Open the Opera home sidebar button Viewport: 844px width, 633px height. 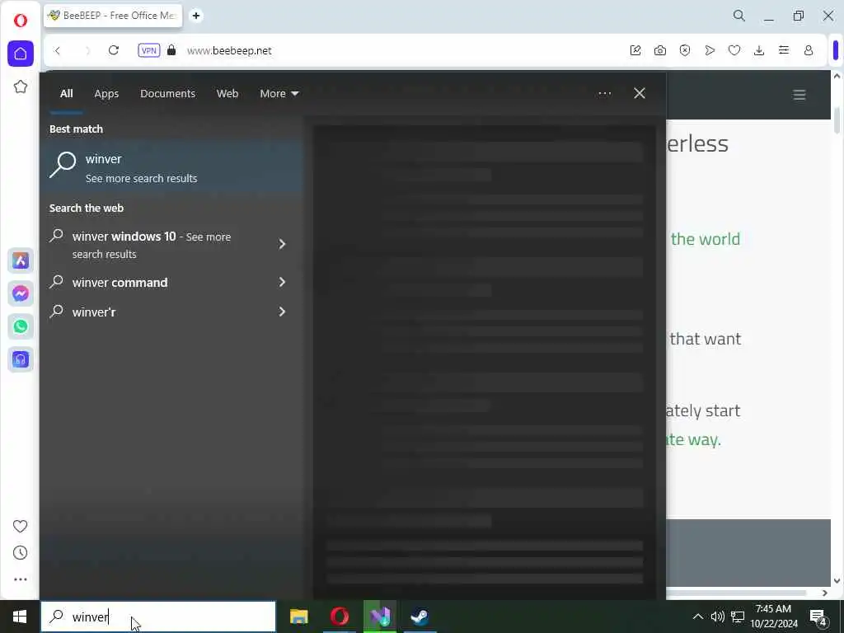(21, 54)
